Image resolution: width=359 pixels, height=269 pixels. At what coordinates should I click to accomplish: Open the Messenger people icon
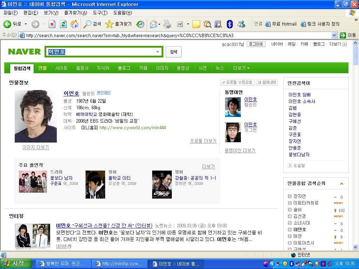[241, 24]
